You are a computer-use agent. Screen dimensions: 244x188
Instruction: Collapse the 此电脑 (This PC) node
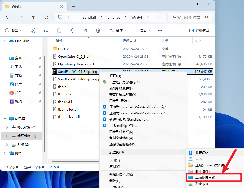click(x=5, y=119)
